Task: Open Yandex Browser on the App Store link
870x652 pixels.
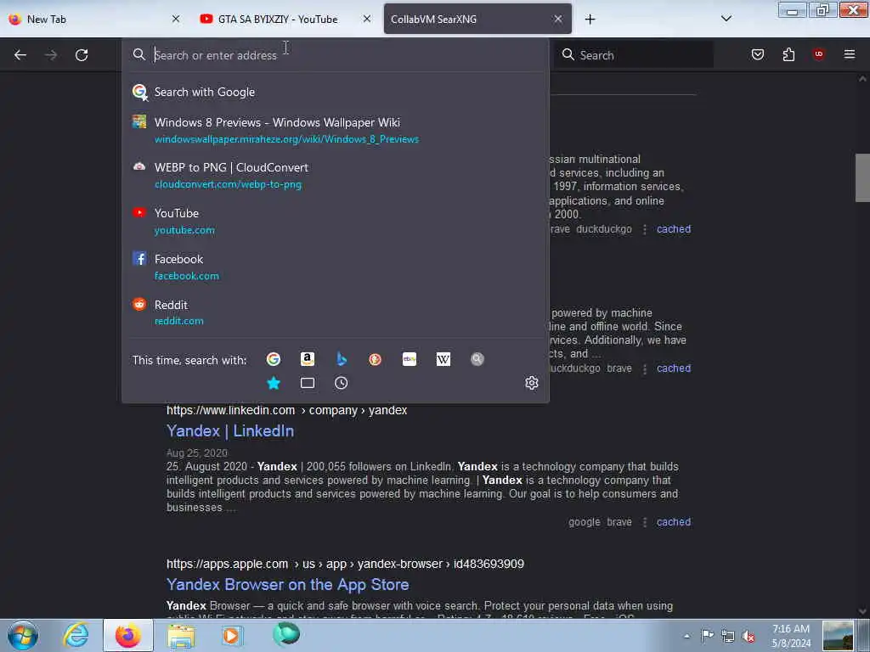Action: tap(287, 584)
